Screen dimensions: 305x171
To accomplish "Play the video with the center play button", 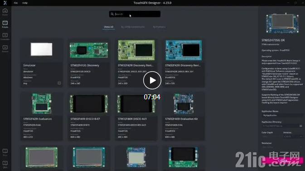I will 152,80.
